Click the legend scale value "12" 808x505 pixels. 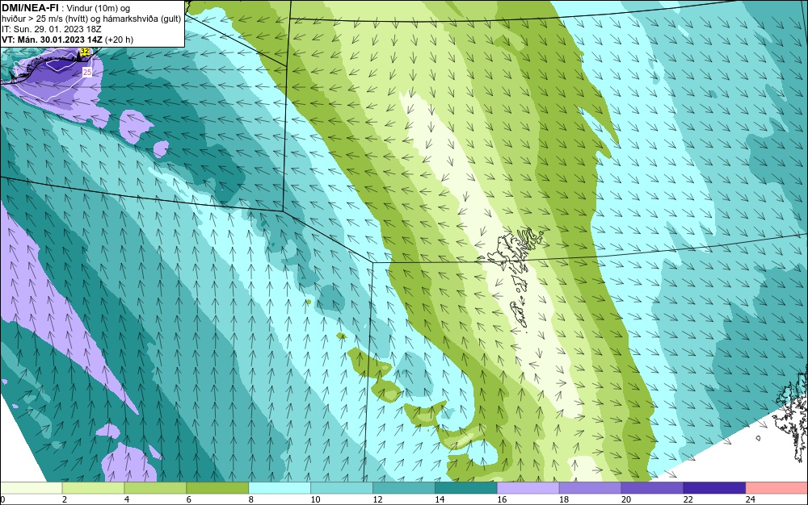pos(377,499)
